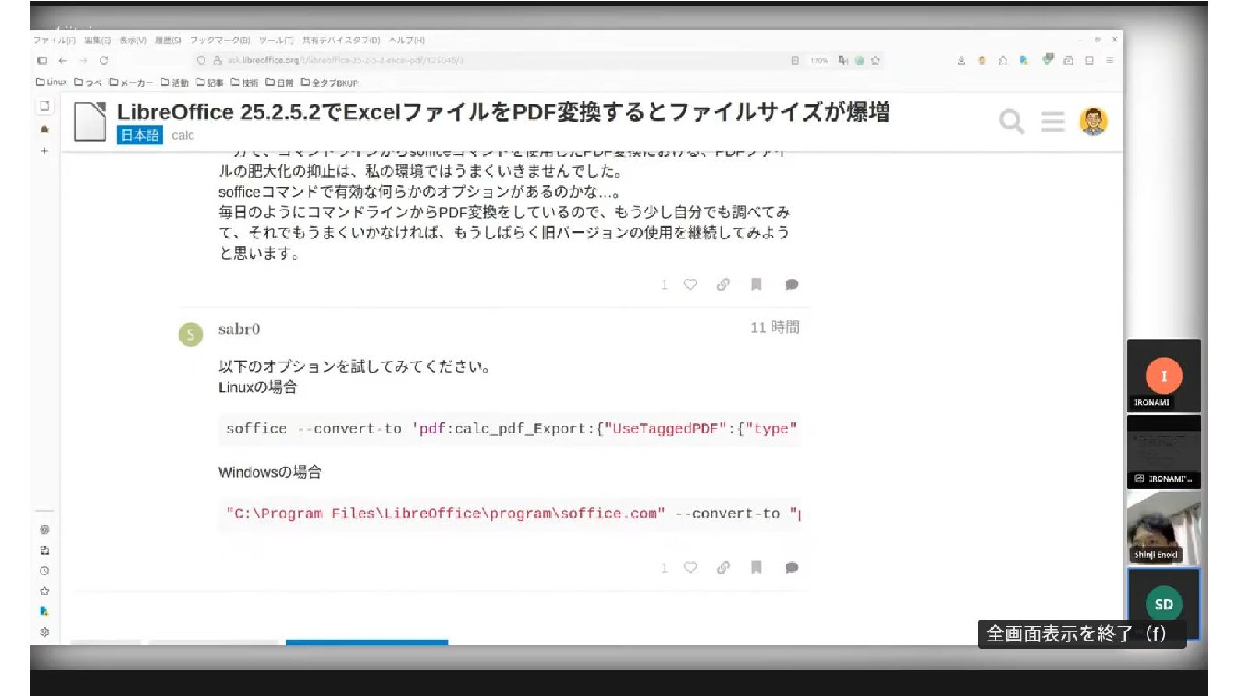Open sidebar synced tabs icon

point(44,550)
